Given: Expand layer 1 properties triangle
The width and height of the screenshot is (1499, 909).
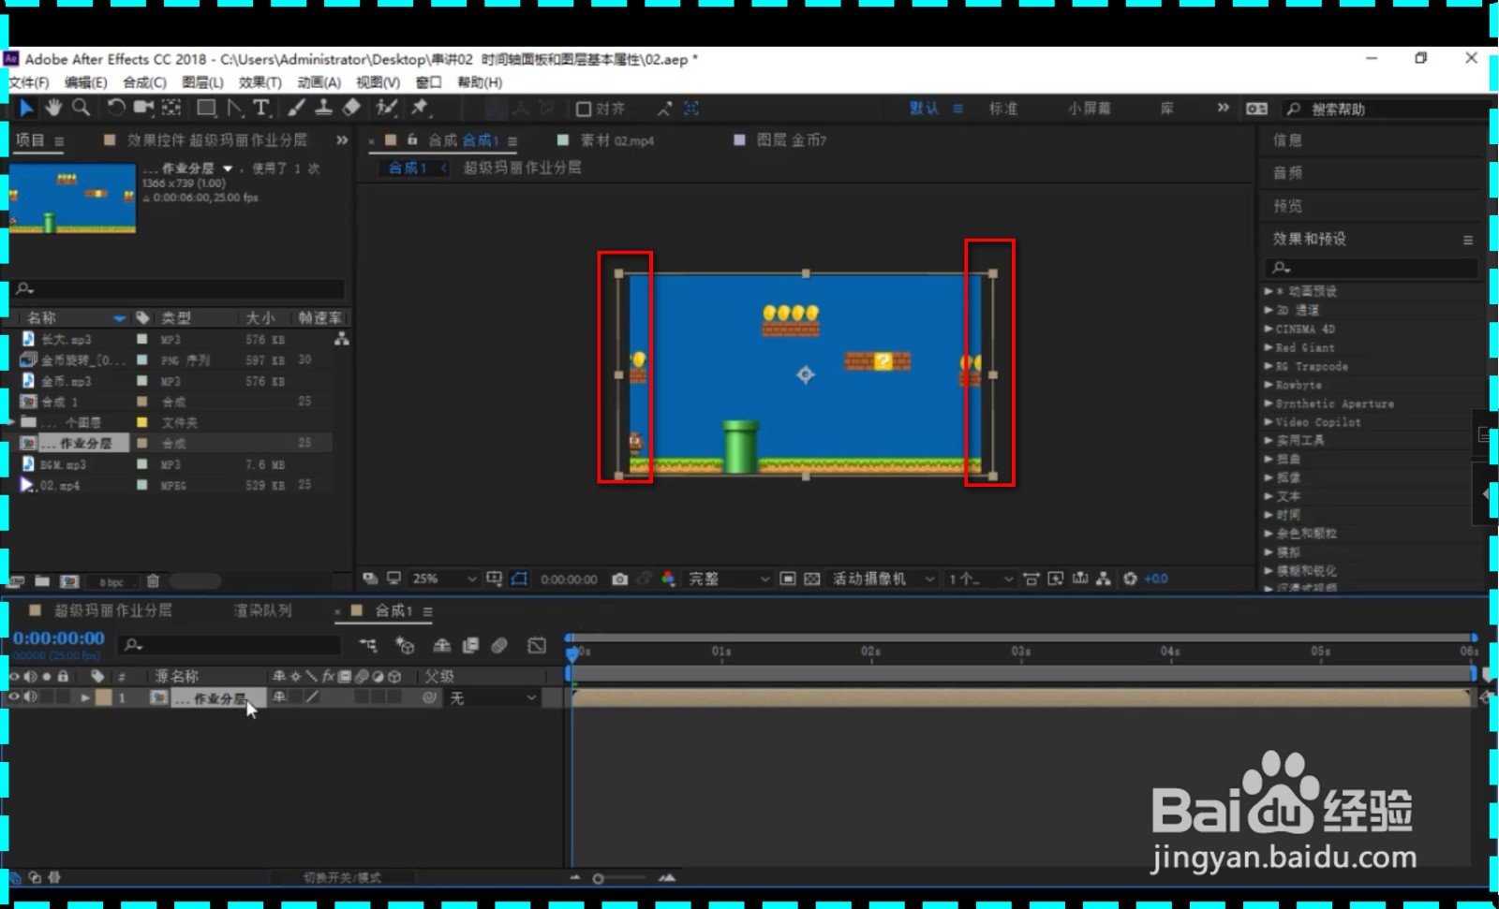Looking at the screenshot, I should [85, 697].
